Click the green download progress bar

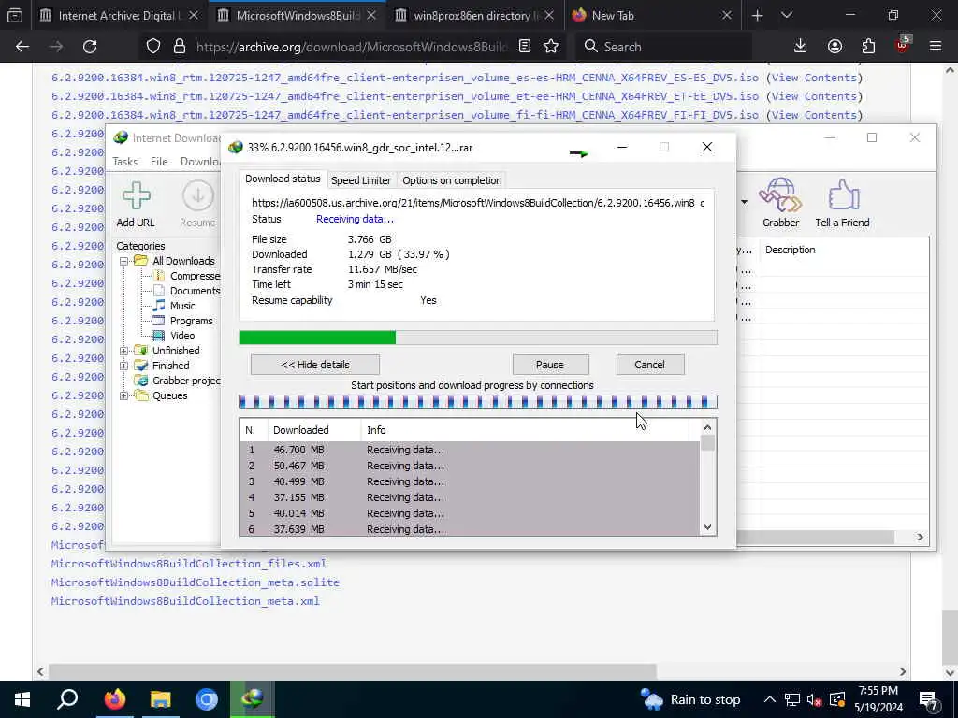click(478, 337)
